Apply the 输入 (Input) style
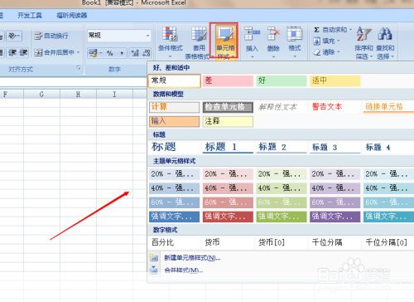Viewport: 414px width, 302px height. pos(174,121)
